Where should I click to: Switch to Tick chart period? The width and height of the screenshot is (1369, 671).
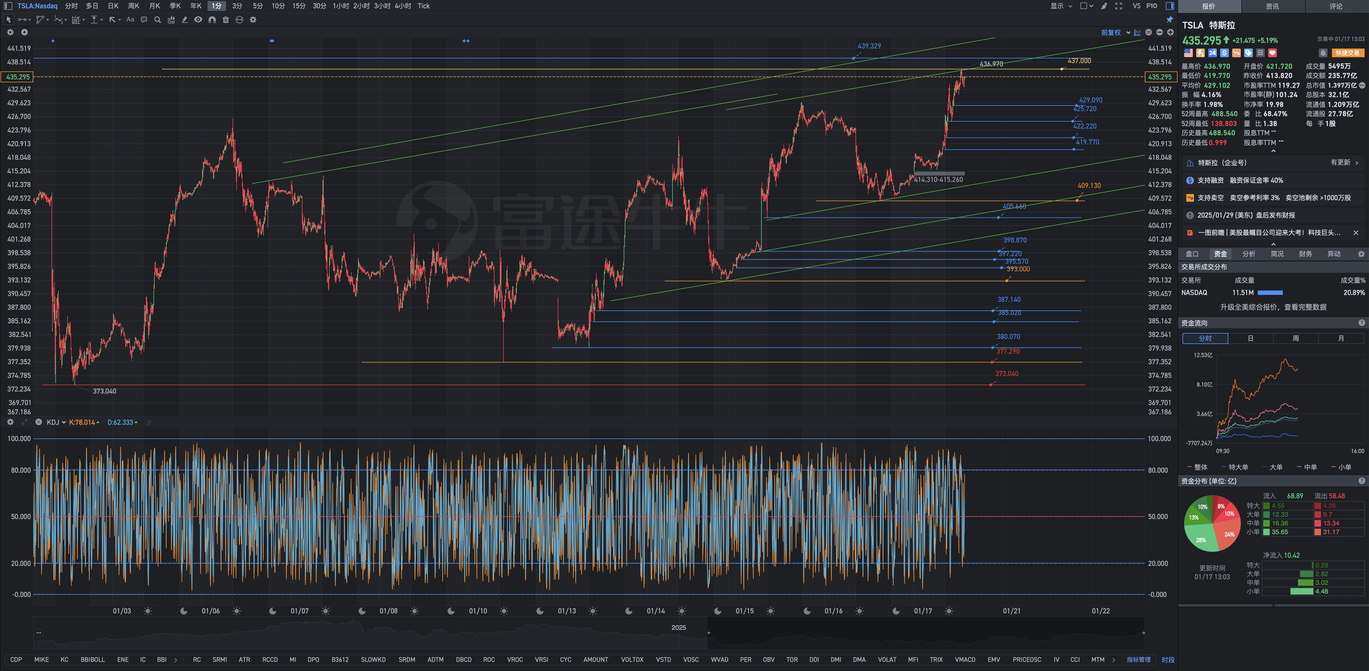pos(424,6)
